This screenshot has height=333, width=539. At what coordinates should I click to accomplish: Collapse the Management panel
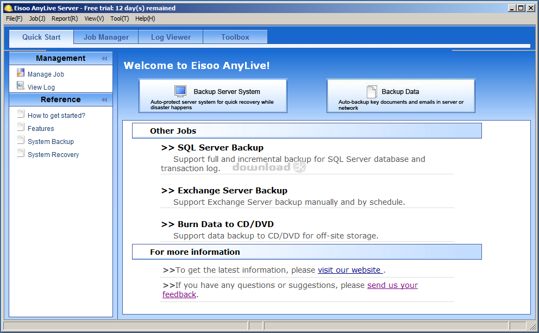104,59
